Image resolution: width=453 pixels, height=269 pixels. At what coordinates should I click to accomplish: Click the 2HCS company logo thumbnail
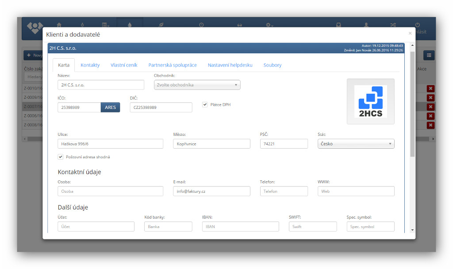pyautogui.click(x=370, y=101)
